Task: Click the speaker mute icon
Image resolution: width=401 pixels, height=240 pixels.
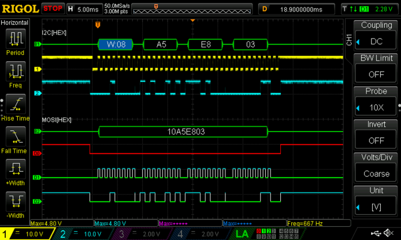Action: 389,233
